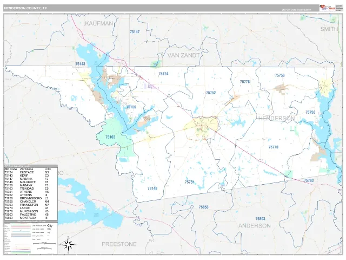Select FRANKSTON row in ZIP index table
The image size is (346, 260).
click(x=31, y=205)
